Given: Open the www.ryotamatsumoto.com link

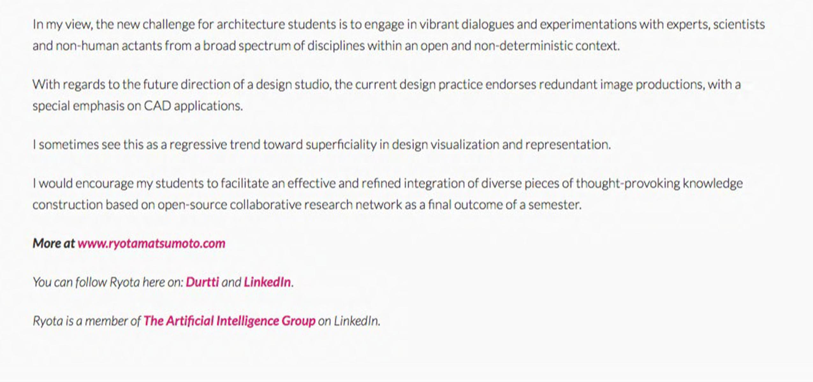Looking at the screenshot, I should [151, 244].
